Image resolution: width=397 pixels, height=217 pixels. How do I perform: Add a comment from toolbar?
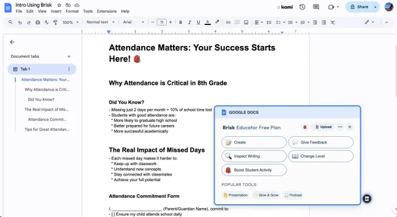pos(237,23)
